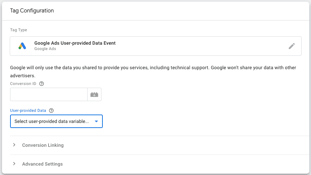Open Select user-provided data variable dropdown

pyautogui.click(x=56, y=121)
